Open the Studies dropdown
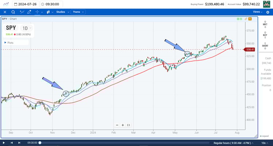The image size is (273, 146). pyautogui.click(x=62, y=12)
